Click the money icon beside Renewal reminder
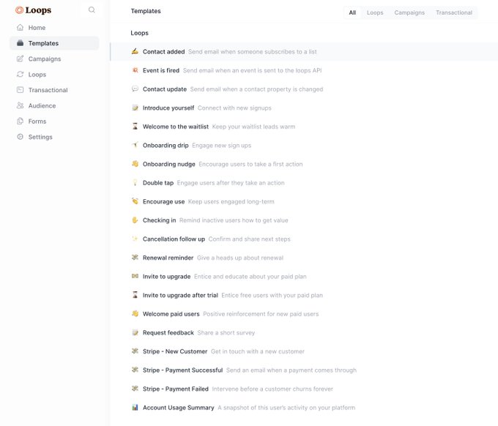 pos(135,257)
